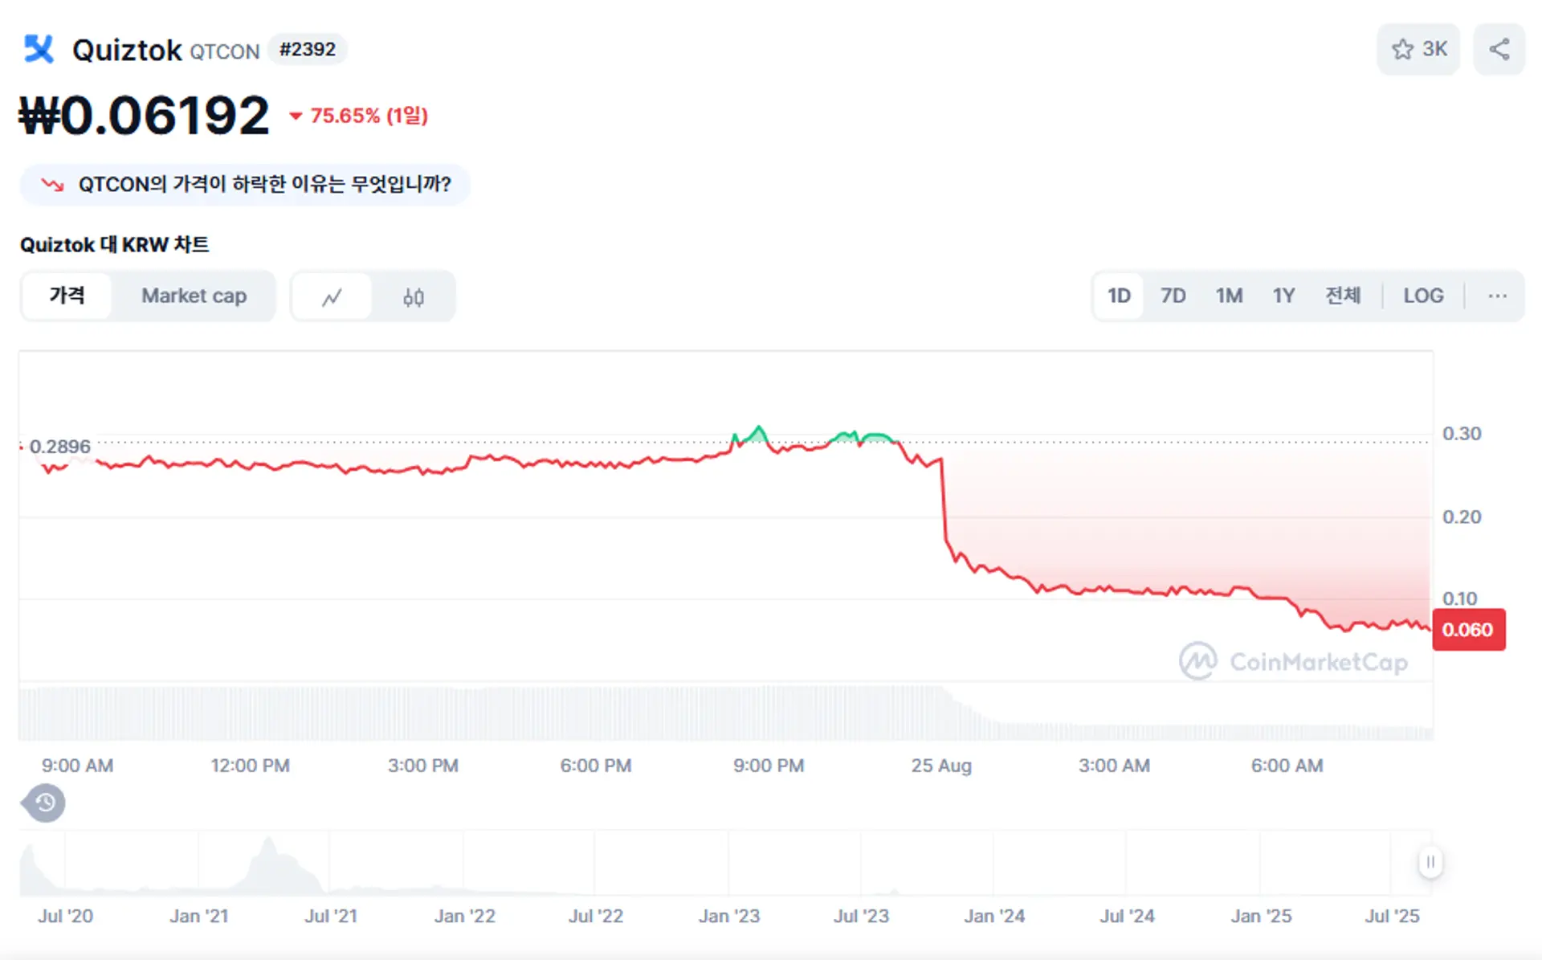Viewport: 1542px width, 960px height.
Task: Click the red downtrend arrow icon
Action: pyautogui.click(x=53, y=184)
